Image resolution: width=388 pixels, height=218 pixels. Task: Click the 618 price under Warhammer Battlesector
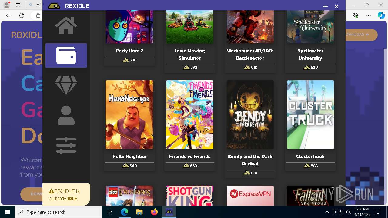tap(250, 68)
